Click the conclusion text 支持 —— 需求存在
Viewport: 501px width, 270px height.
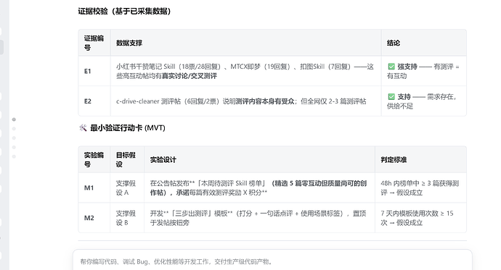(x=421, y=101)
